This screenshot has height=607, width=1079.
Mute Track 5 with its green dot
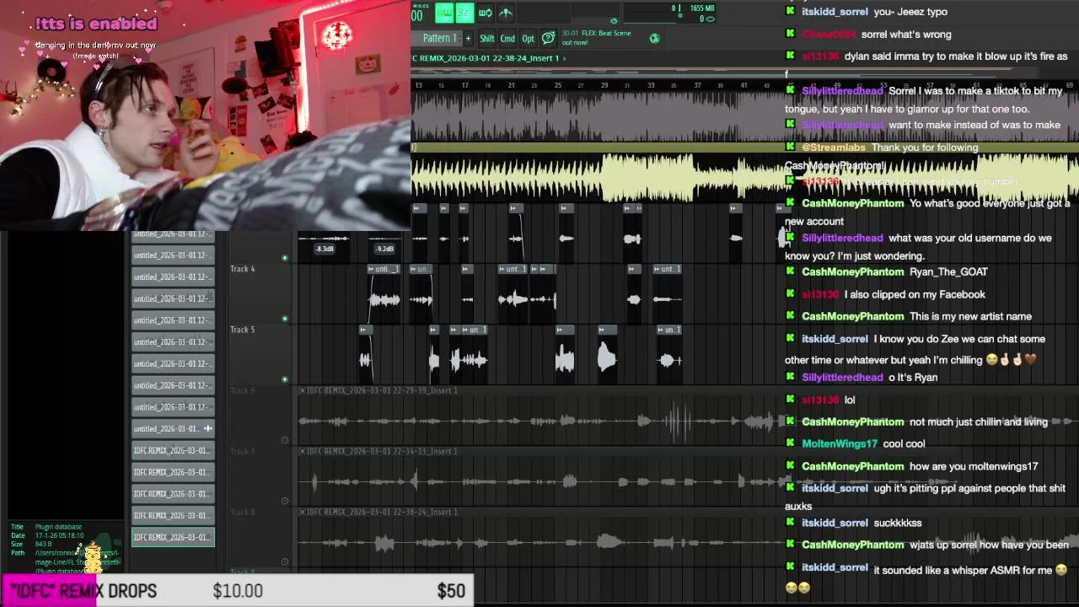click(285, 379)
